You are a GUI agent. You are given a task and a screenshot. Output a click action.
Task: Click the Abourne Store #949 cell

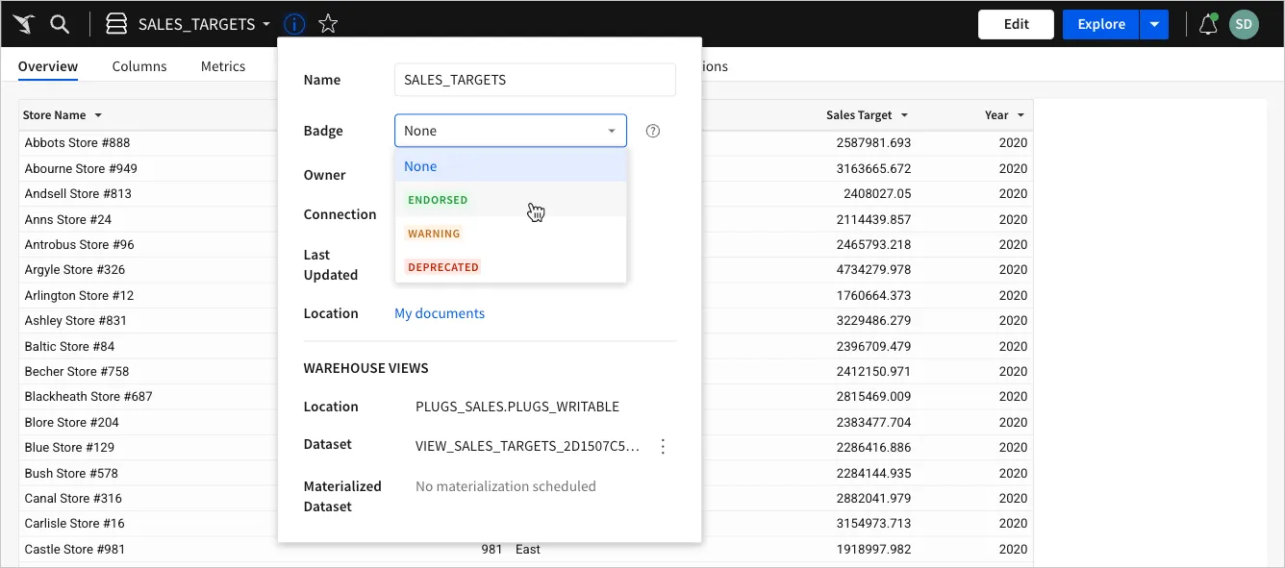point(81,168)
